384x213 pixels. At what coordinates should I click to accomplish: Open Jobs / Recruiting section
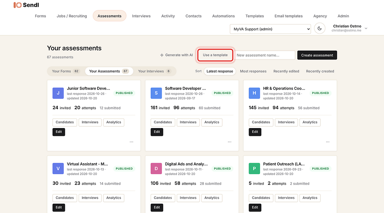pyautogui.click(x=72, y=16)
